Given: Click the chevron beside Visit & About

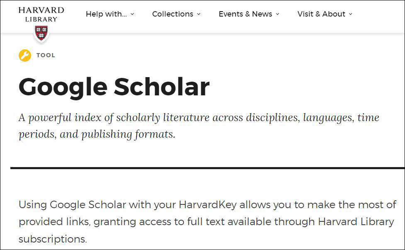Looking at the screenshot, I should click(351, 14).
